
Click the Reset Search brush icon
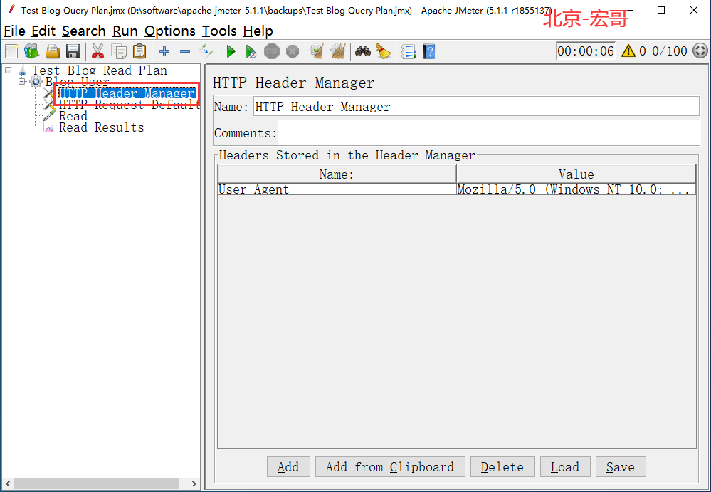click(384, 51)
